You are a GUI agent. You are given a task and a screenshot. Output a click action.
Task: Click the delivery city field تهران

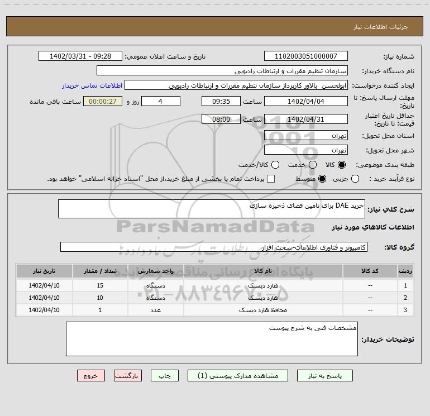[x=306, y=150]
